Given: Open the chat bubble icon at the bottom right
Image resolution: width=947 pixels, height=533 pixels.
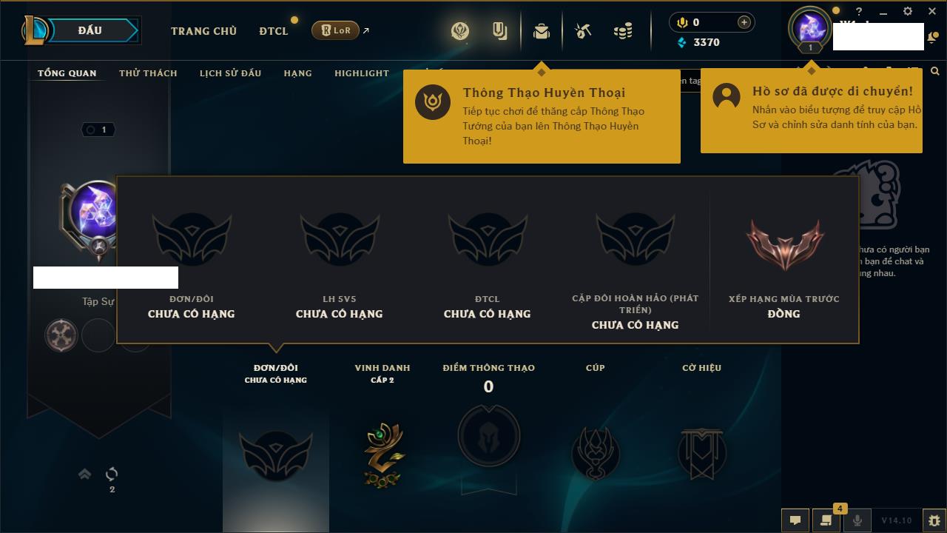Looking at the screenshot, I should (x=795, y=520).
